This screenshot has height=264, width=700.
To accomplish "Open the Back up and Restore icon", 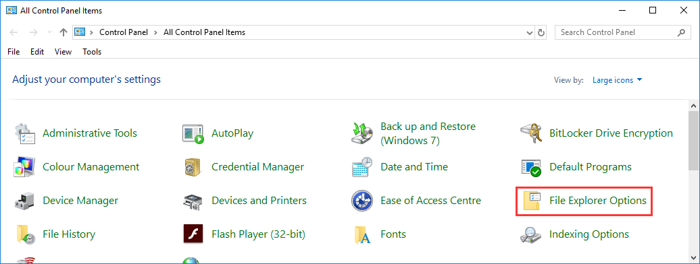I will click(x=362, y=133).
